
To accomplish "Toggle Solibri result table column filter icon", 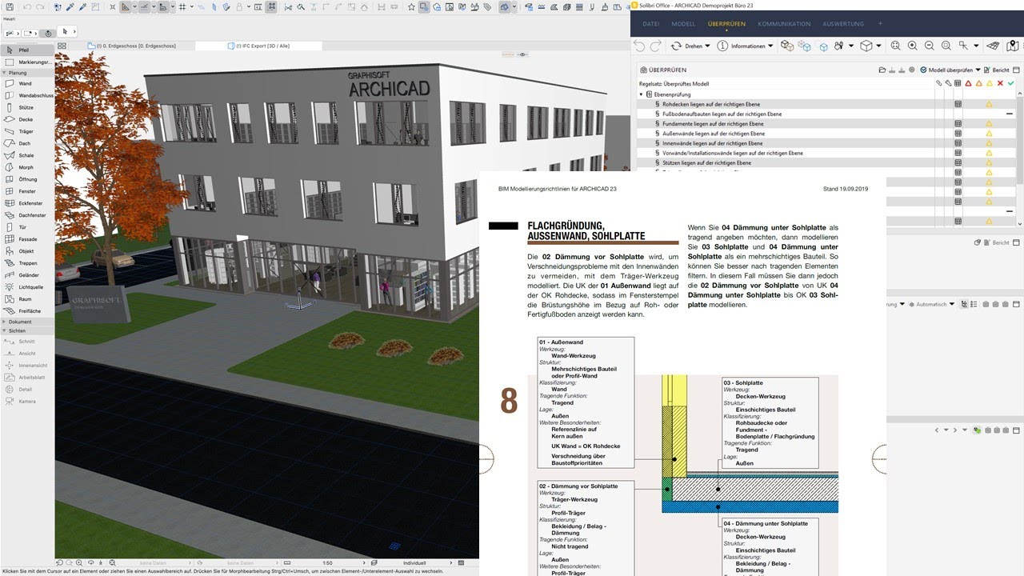I will point(958,83).
